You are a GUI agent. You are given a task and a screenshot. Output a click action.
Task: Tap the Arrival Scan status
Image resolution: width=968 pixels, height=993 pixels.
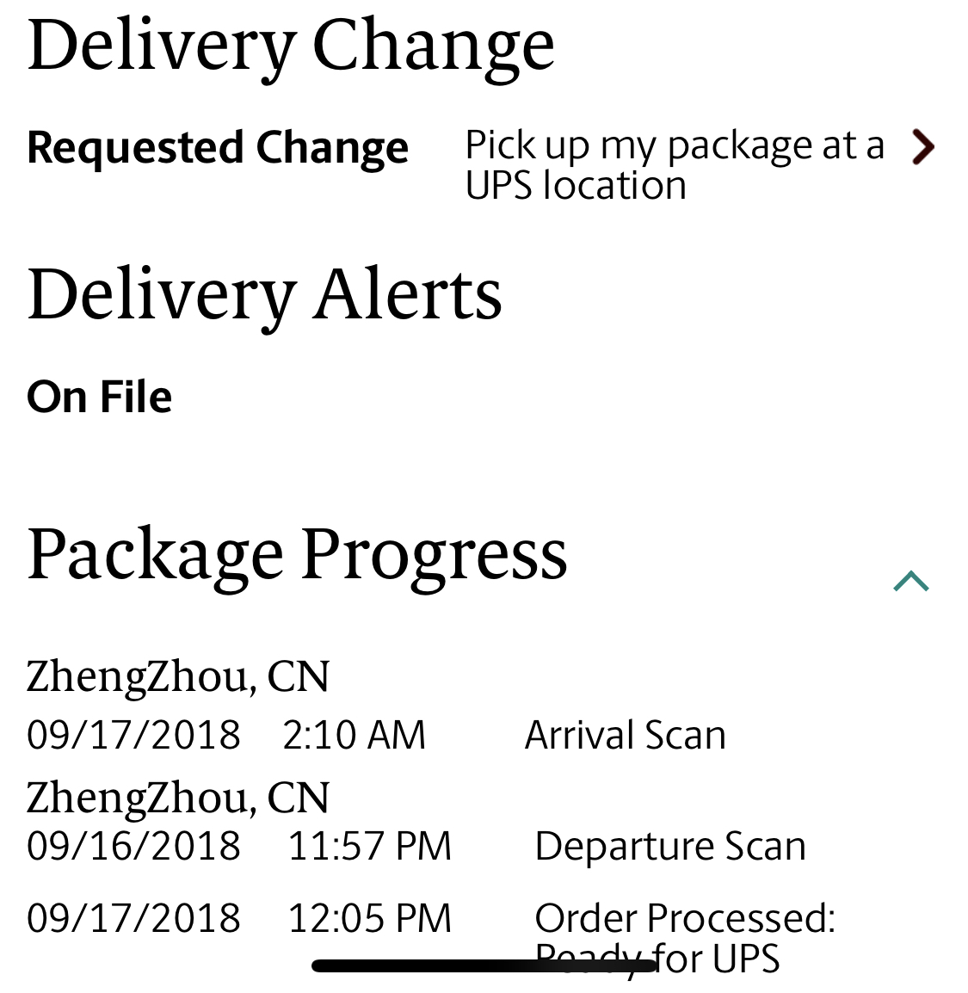click(626, 736)
